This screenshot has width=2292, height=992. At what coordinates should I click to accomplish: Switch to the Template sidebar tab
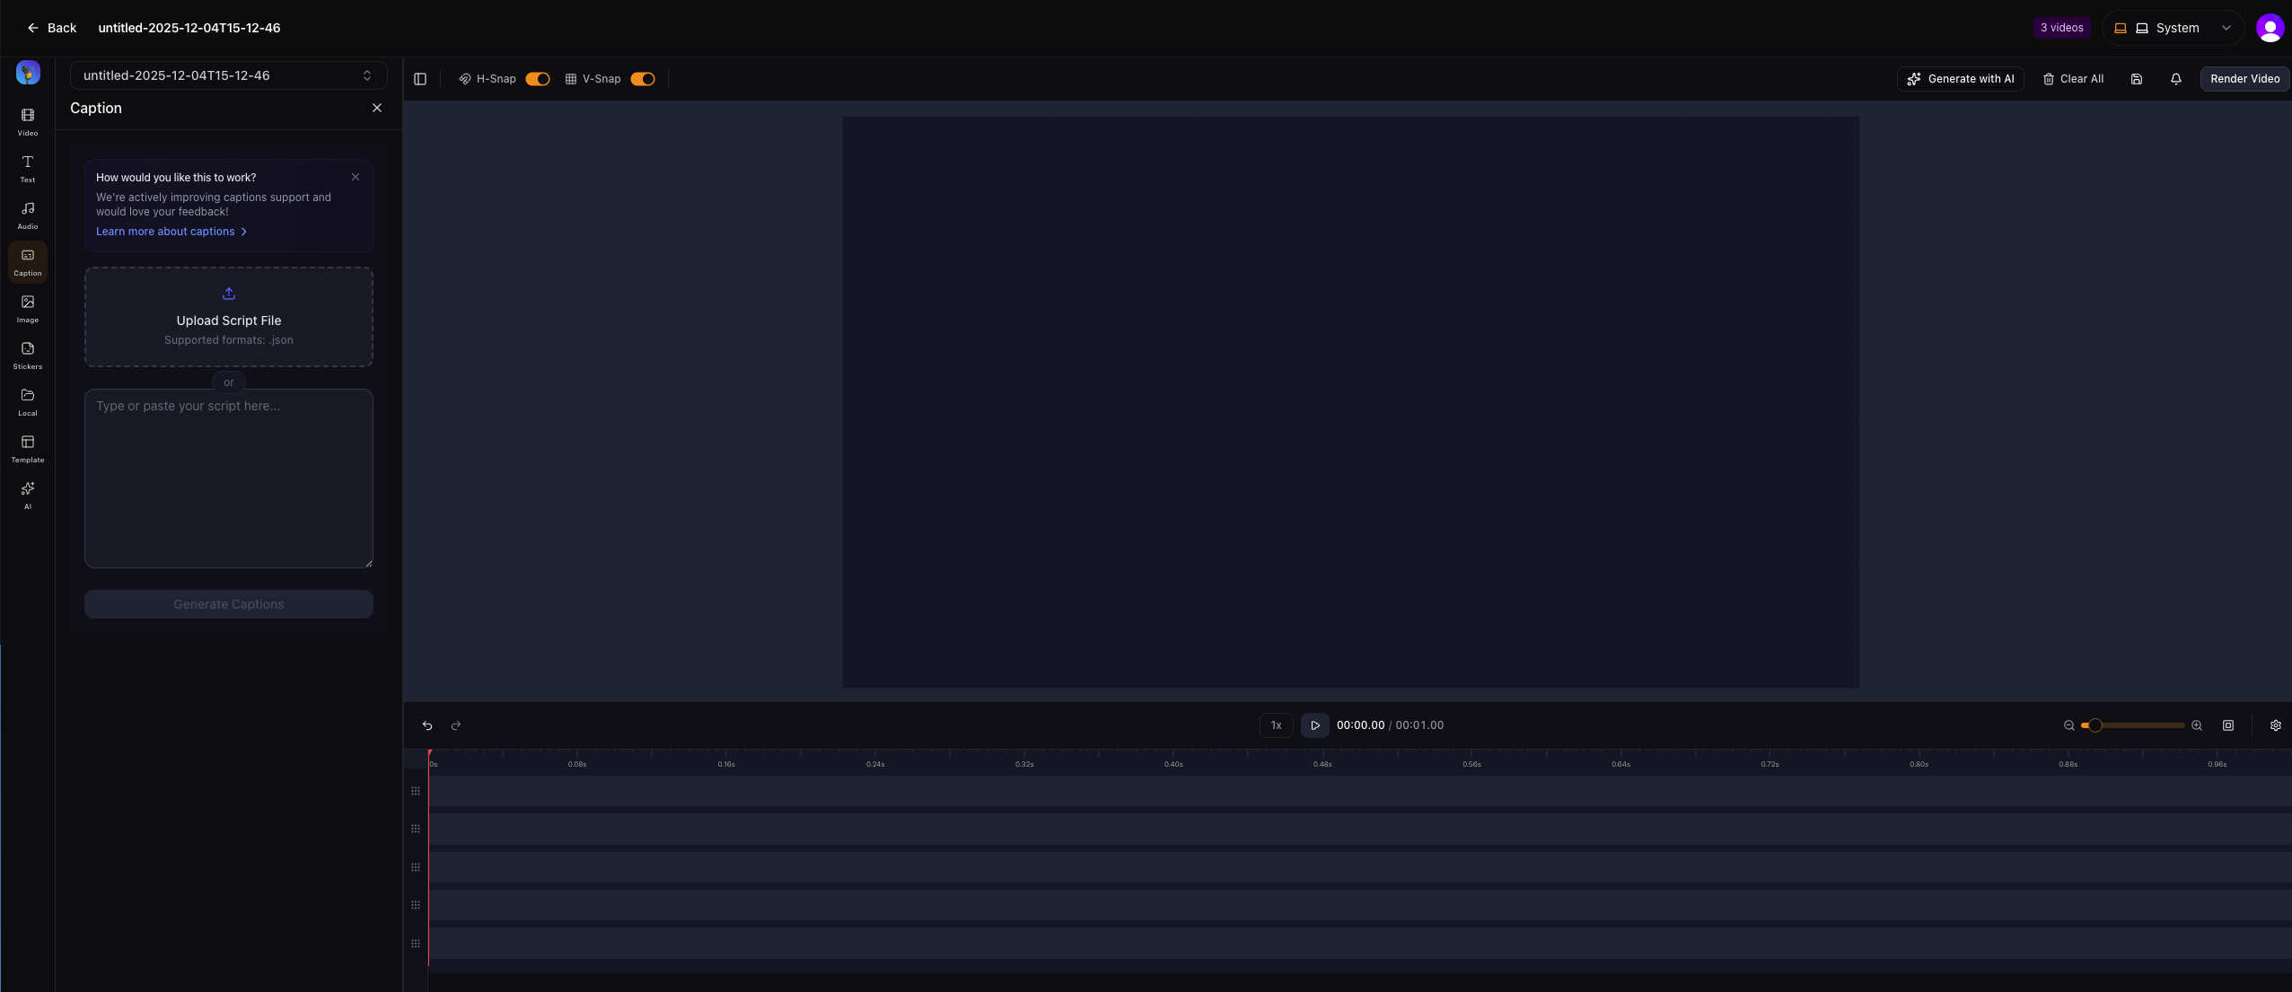coord(28,448)
